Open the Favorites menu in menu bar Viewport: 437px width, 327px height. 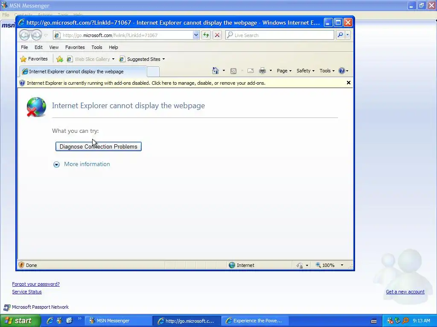click(75, 47)
